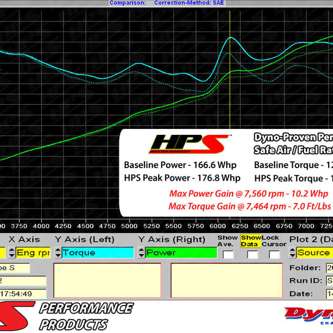Click the 'Max Torque Gain @ 7,464 rpm' line
The width and height of the screenshot is (333, 333).
(x=250, y=206)
